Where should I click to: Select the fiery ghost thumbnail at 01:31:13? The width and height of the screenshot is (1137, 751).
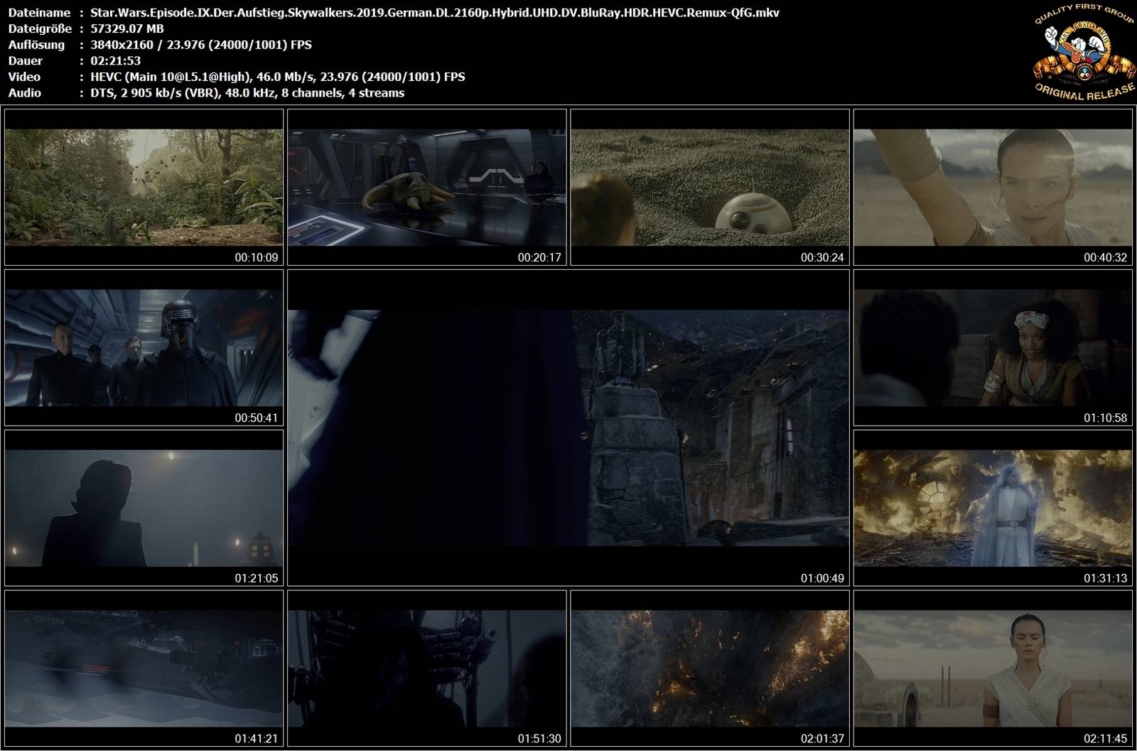(x=993, y=508)
